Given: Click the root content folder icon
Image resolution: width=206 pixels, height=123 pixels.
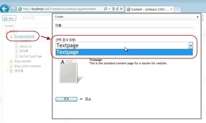Looking at the screenshot, I should coord(6,32).
